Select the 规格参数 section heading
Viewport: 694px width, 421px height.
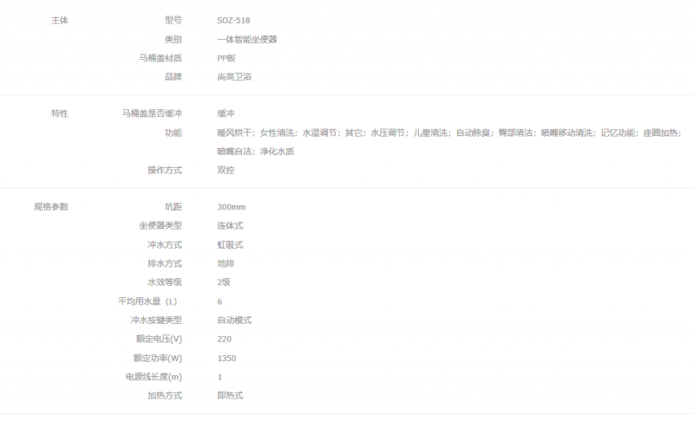coord(51,207)
